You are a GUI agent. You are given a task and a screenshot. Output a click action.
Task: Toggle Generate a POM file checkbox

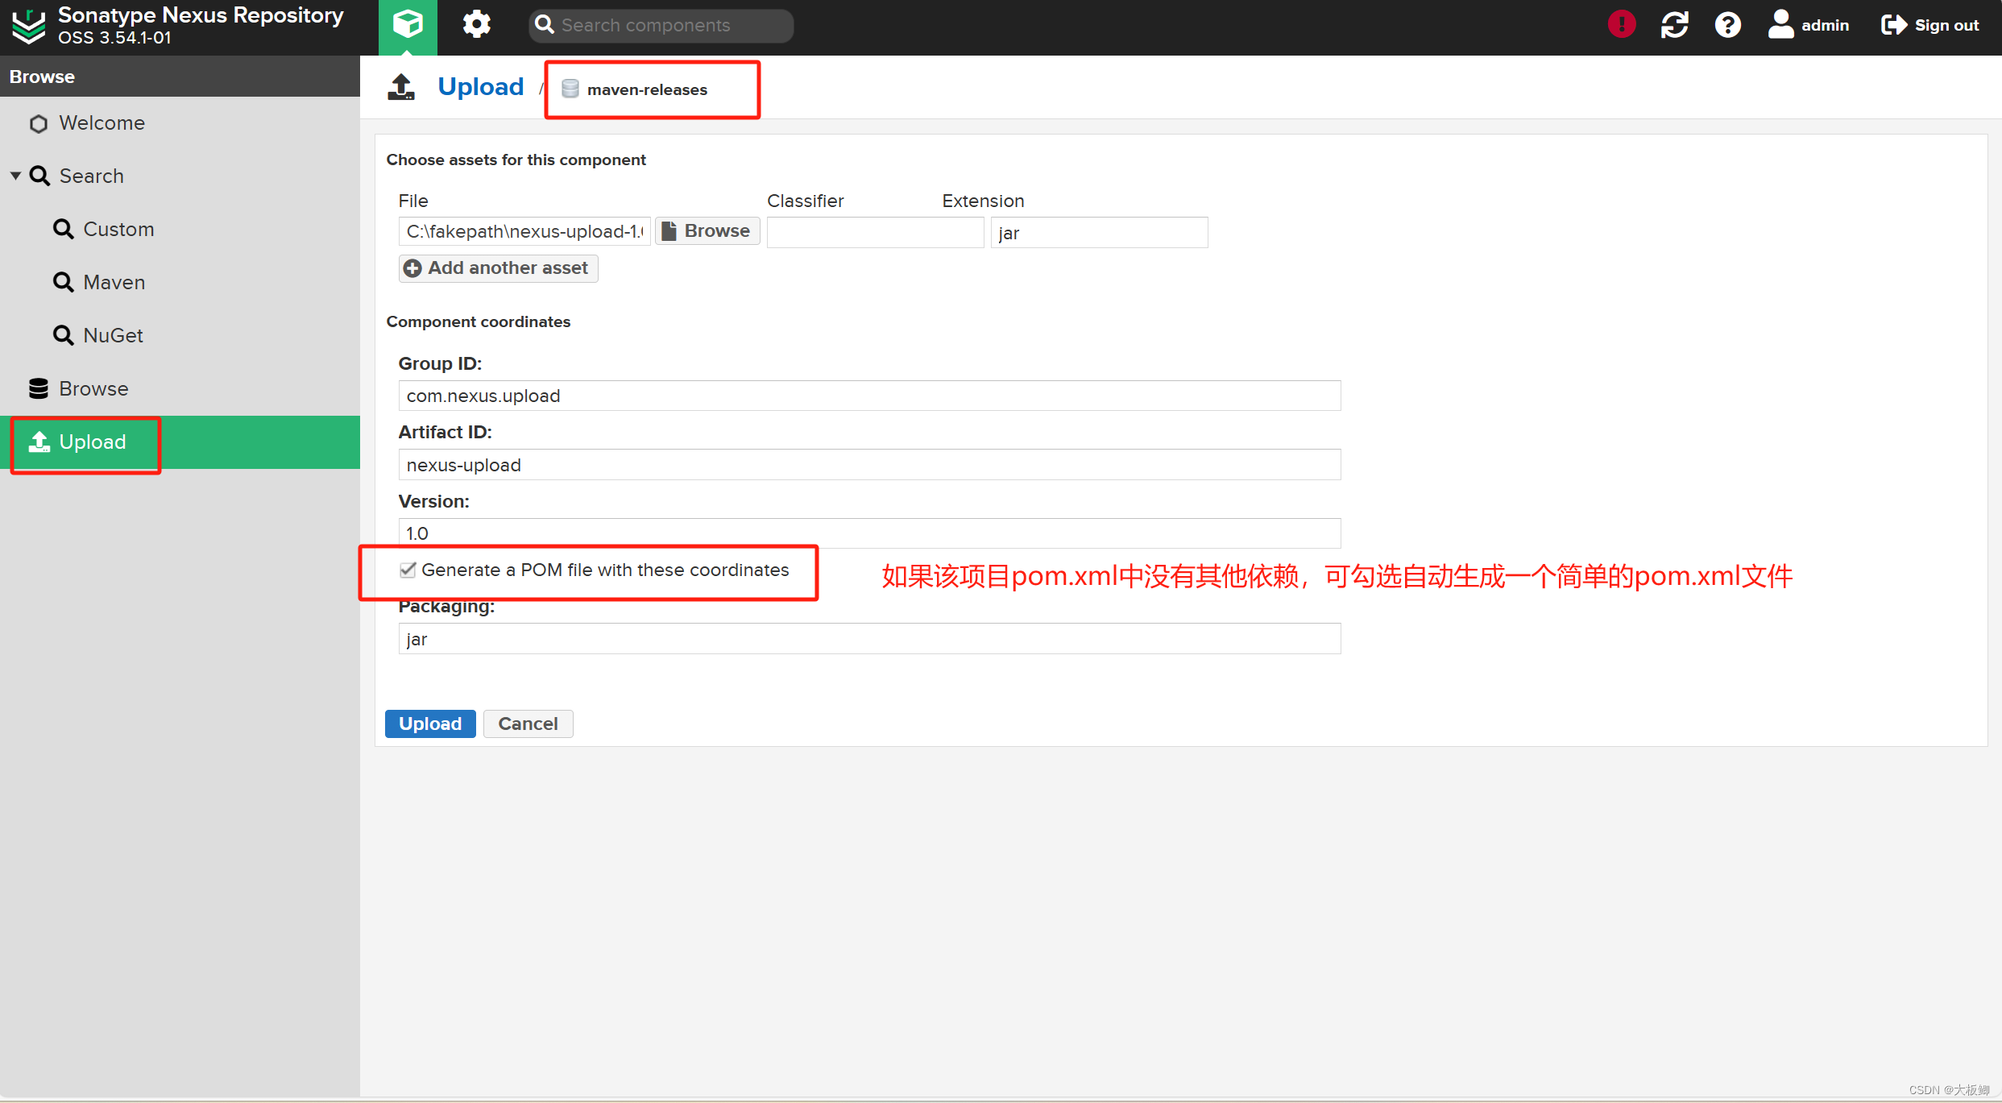(408, 570)
